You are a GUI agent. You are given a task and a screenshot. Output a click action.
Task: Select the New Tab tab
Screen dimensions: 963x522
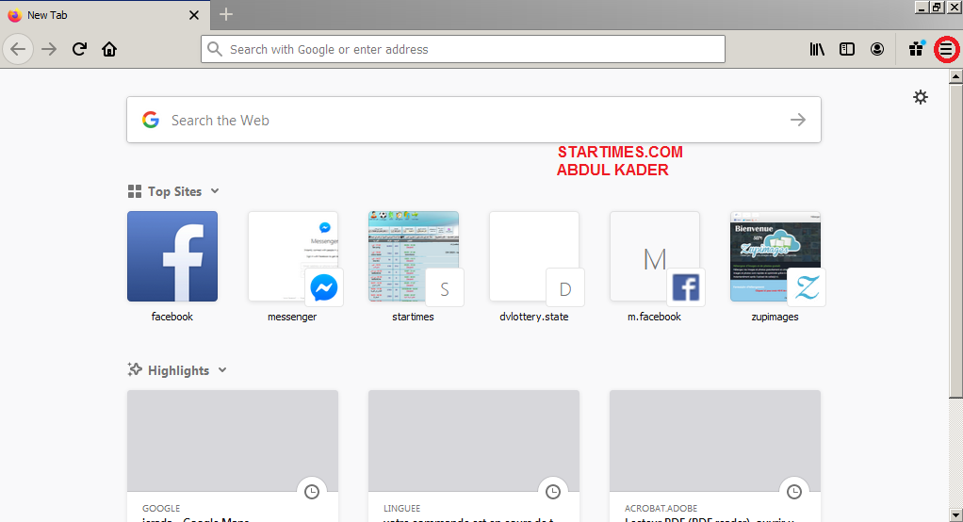[105, 15]
